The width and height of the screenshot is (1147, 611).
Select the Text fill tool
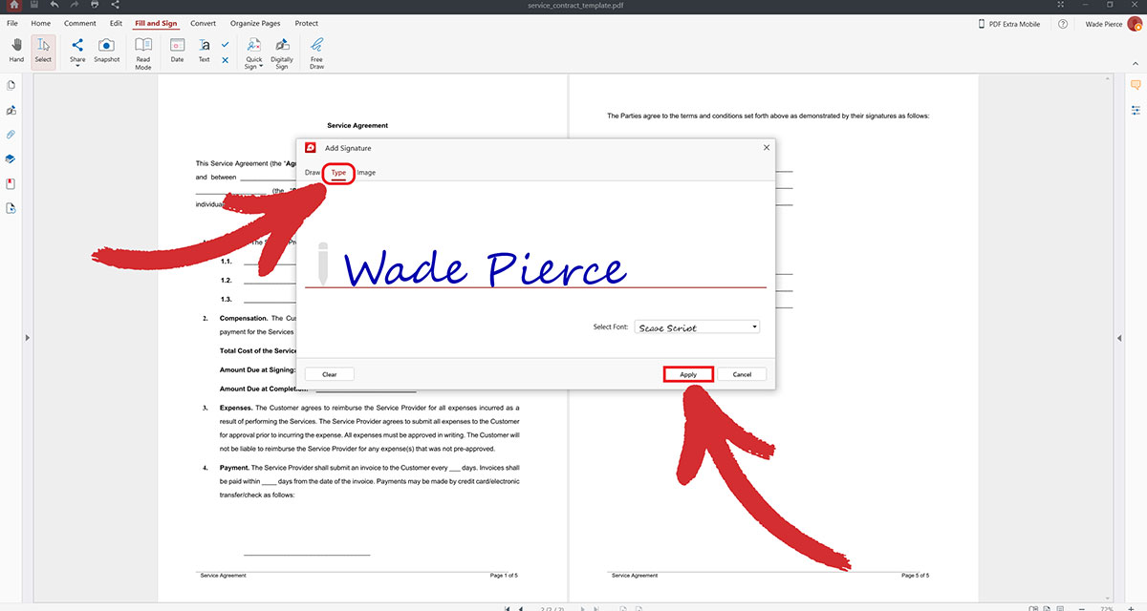pyautogui.click(x=204, y=48)
